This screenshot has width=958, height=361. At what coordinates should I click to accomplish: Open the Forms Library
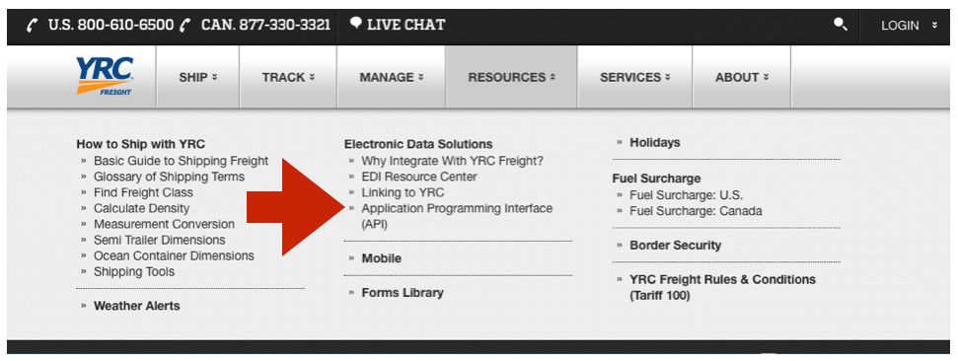403,293
